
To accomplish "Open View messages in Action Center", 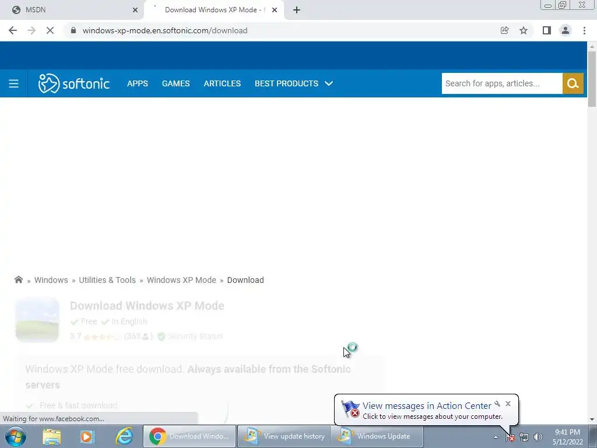I will (427, 406).
